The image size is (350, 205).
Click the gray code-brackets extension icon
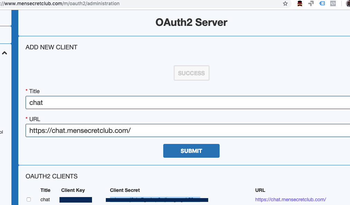333,3
